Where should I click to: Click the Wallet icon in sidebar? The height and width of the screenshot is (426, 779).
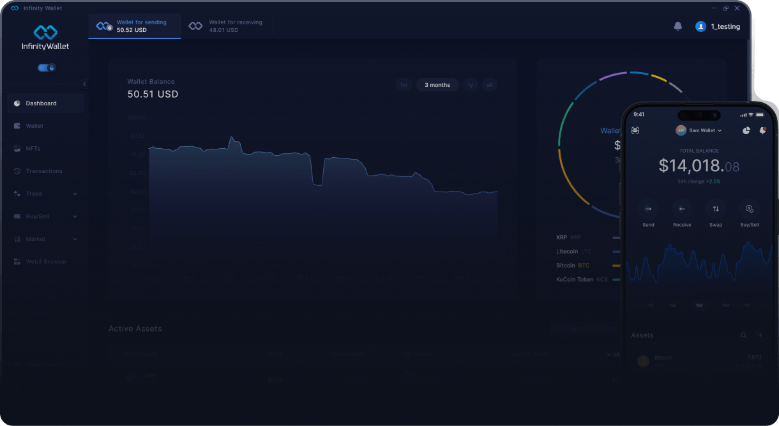(x=17, y=126)
